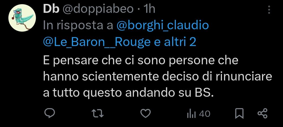Viewport: 283px width, 127px height.
Task: Bookmark this tweet using the bookmark icon
Action: (x=239, y=114)
